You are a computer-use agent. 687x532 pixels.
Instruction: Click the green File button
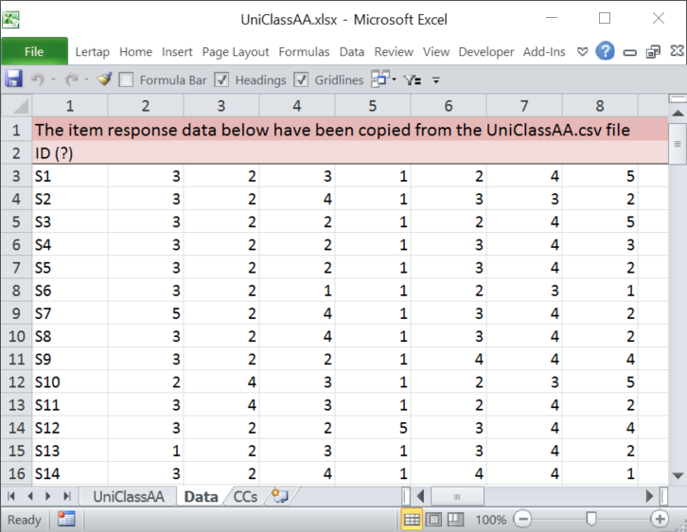tap(34, 52)
